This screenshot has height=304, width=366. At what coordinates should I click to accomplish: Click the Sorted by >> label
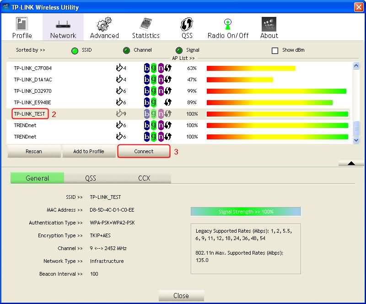[31, 50]
